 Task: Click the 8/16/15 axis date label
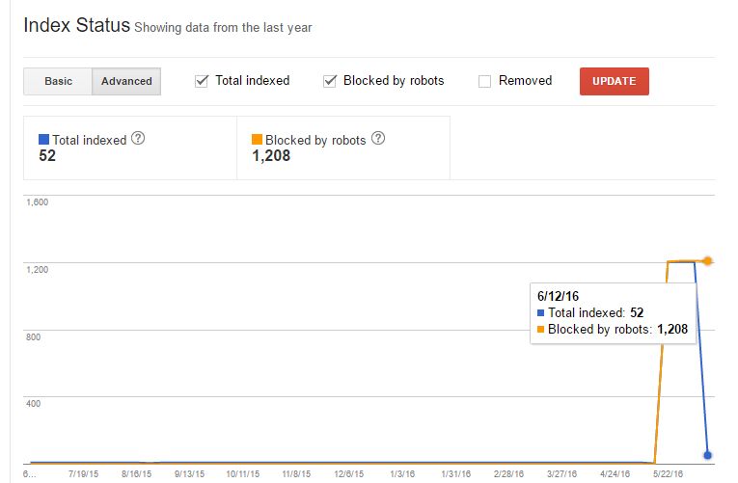[136, 474]
